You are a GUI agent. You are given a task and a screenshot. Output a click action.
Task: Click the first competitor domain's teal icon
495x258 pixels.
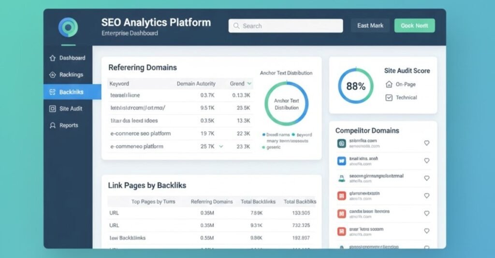(x=341, y=143)
